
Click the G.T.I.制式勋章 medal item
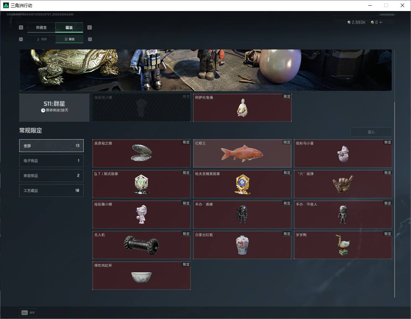(141, 184)
